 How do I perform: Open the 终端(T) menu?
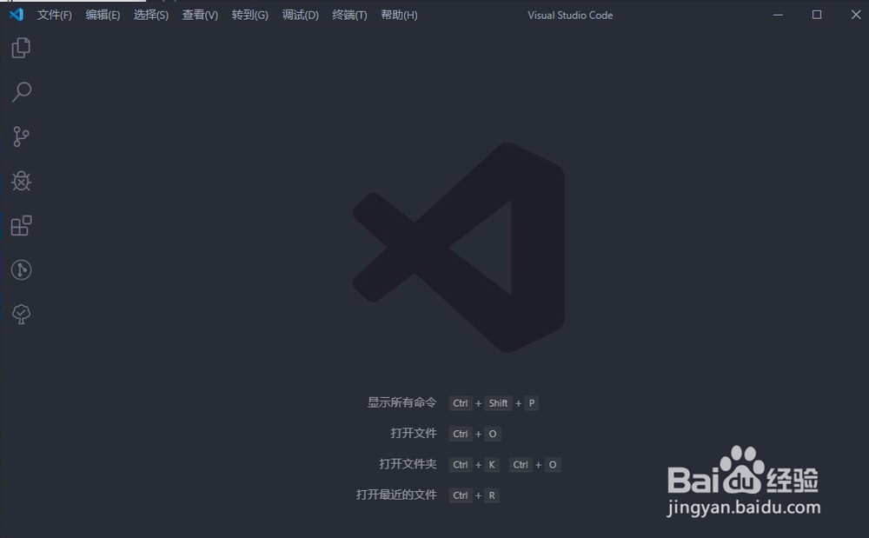click(348, 15)
